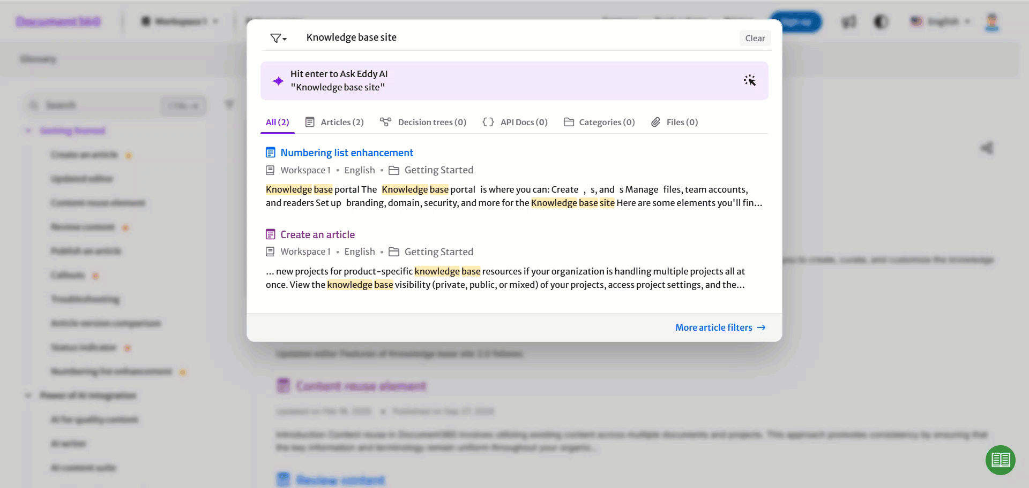Open Review content in sidebar
The width and height of the screenshot is (1029, 488).
pos(83,227)
